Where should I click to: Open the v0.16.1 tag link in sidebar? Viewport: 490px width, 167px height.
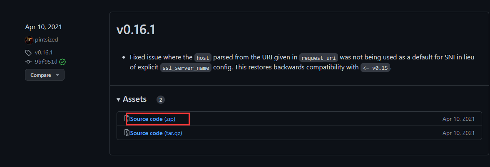(x=44, y=53)
